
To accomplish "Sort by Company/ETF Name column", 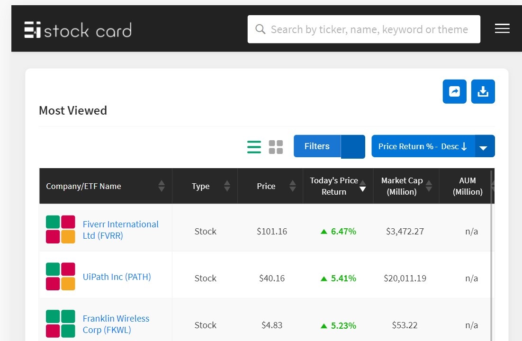I will pos(162,186).
